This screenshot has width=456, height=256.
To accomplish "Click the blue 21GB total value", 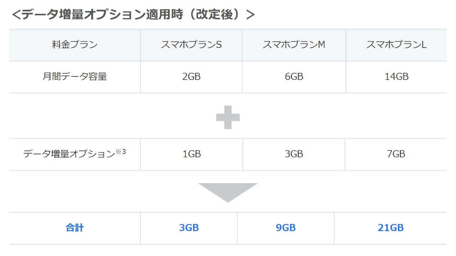I will tap(390, 228).
